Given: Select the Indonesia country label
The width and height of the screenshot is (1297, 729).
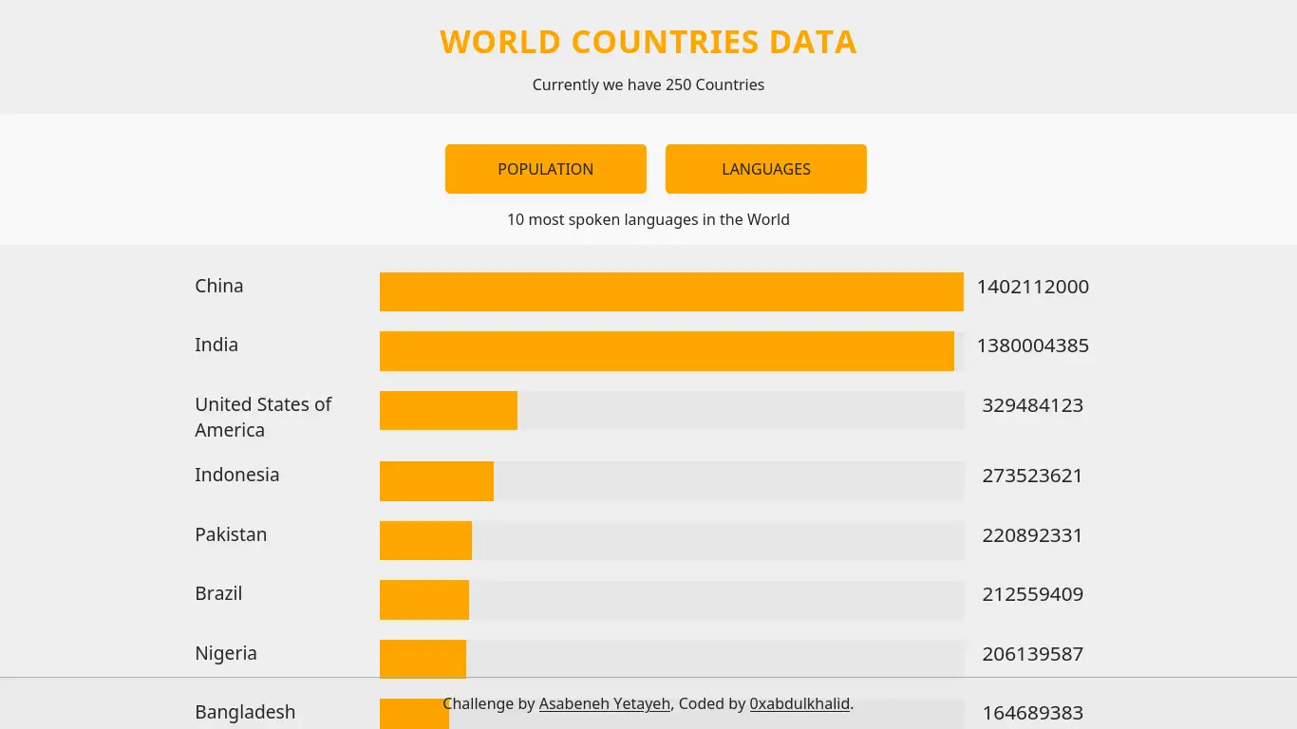Looking at the screenshot, I should pyautogui.click(x=237, y=475).
